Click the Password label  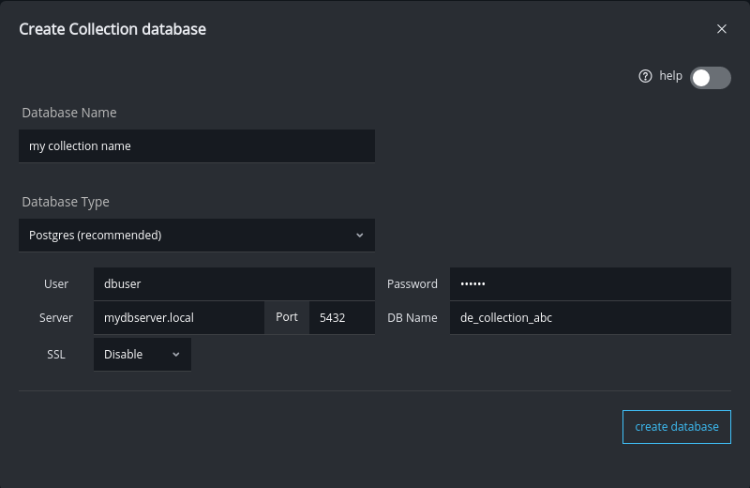pos(412,284)
